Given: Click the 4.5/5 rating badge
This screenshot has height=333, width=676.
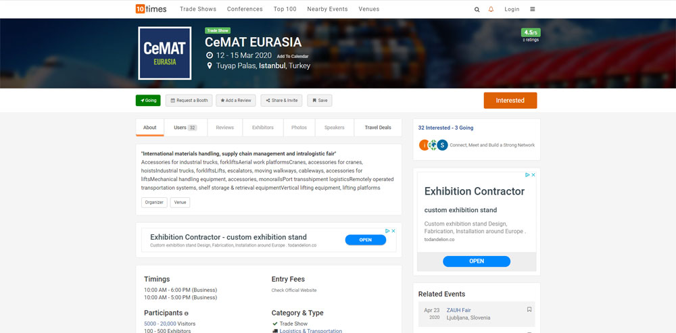Looking at the screenshot, I should coord(531,32).
